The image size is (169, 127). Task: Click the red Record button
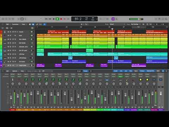point(61,19)
